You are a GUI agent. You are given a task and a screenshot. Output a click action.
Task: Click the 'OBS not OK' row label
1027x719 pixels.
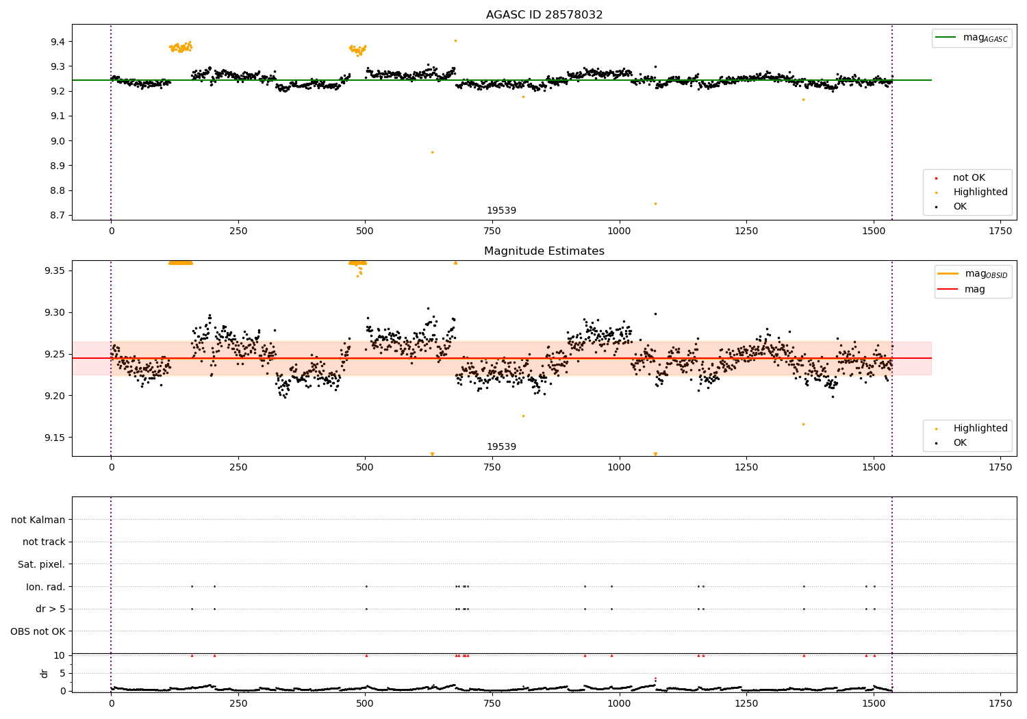coord(38,631)
